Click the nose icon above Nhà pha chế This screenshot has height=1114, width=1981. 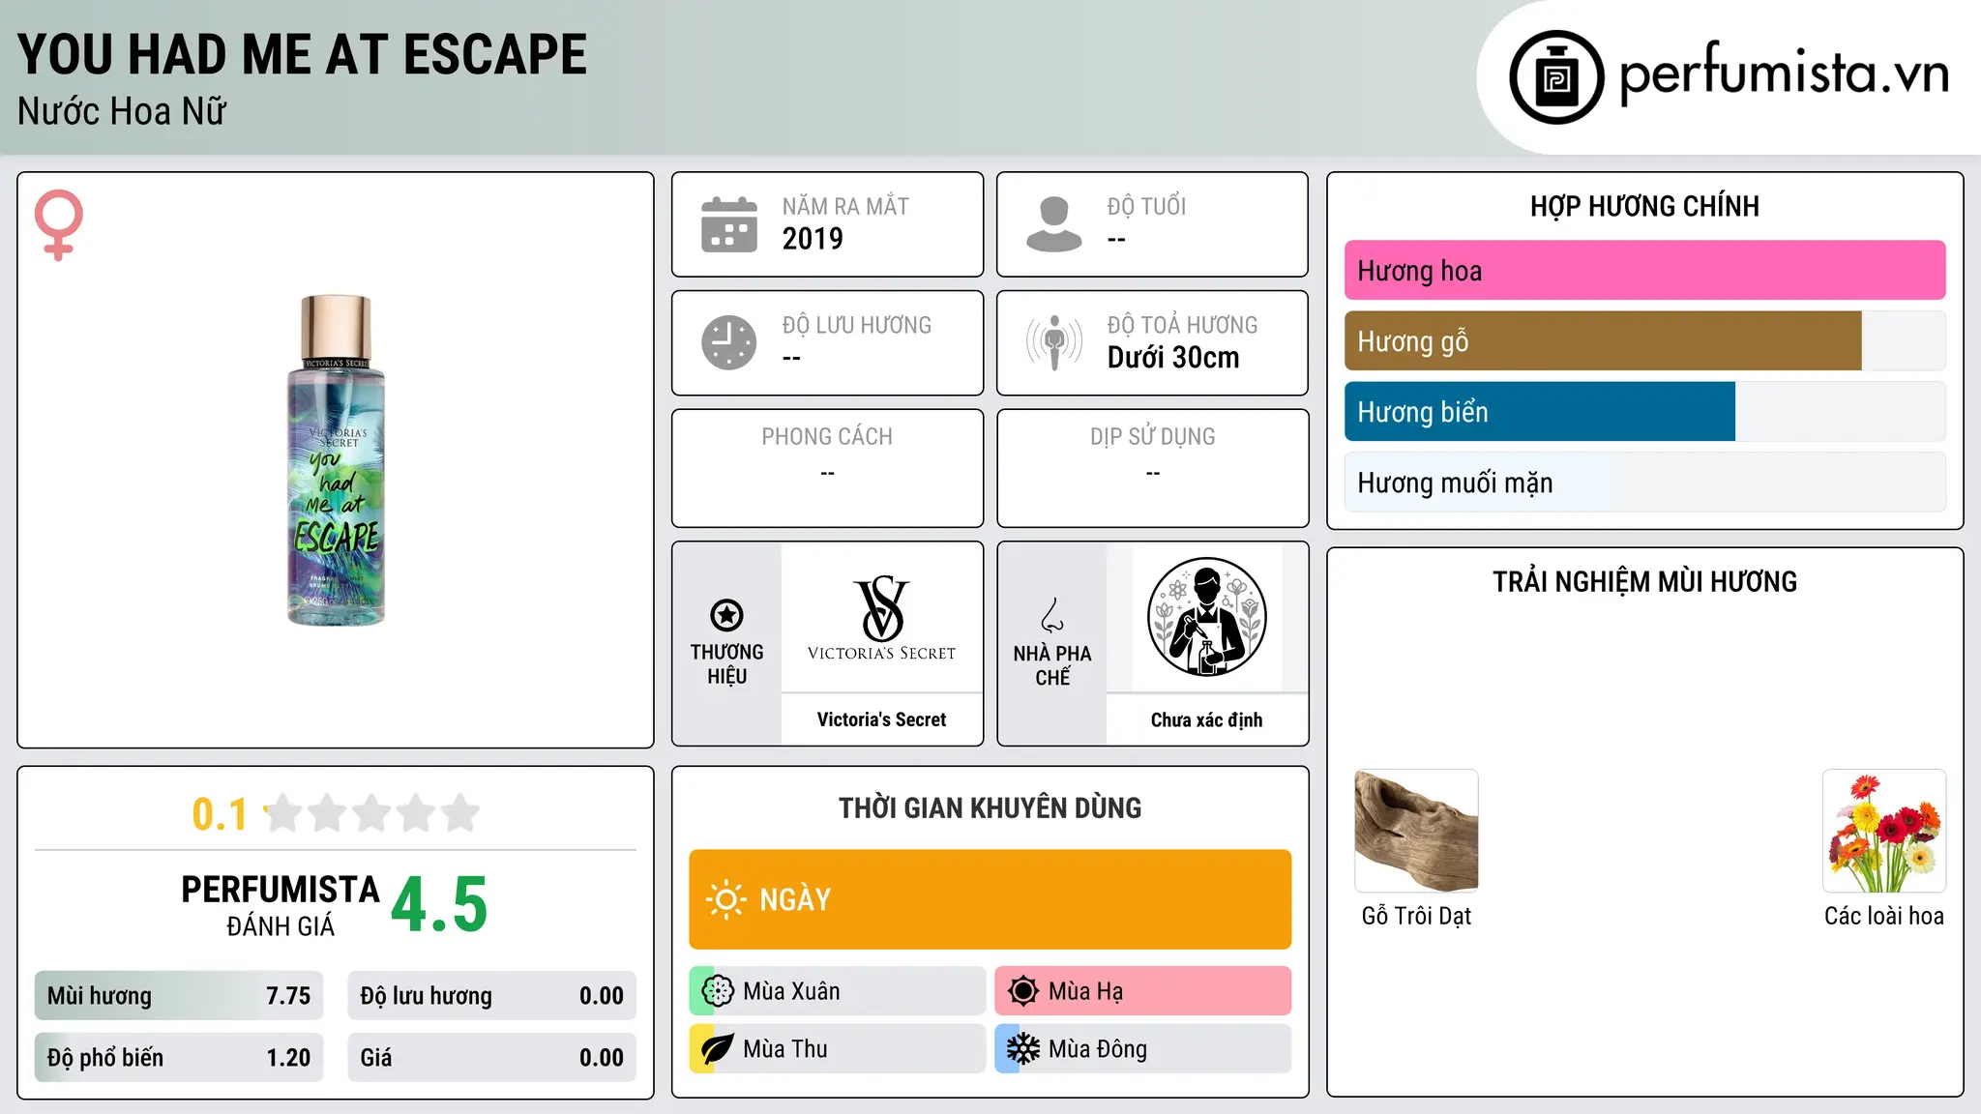pos(1052,615)
